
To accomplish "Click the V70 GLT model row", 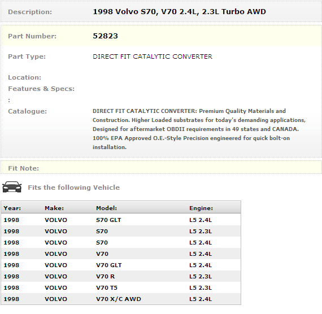I will pyautogui.click(x=121, y=265).
